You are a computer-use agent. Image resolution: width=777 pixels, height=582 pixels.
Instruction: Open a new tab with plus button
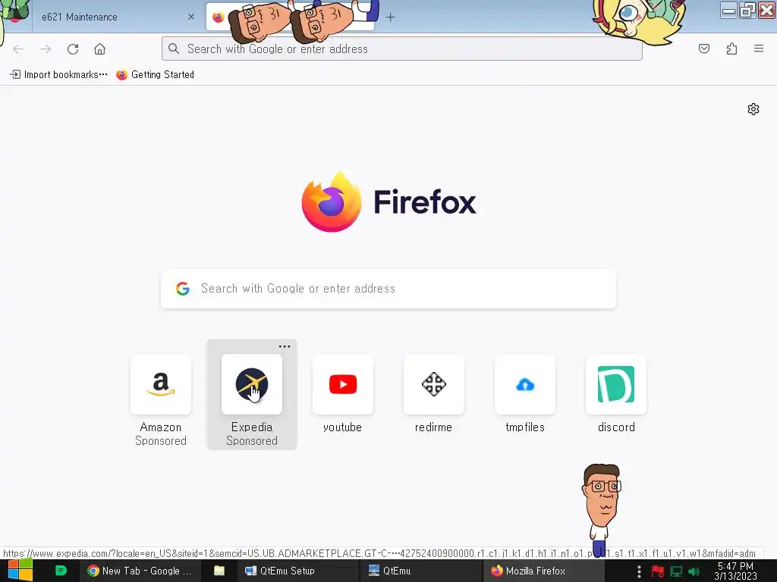point(391,17)
